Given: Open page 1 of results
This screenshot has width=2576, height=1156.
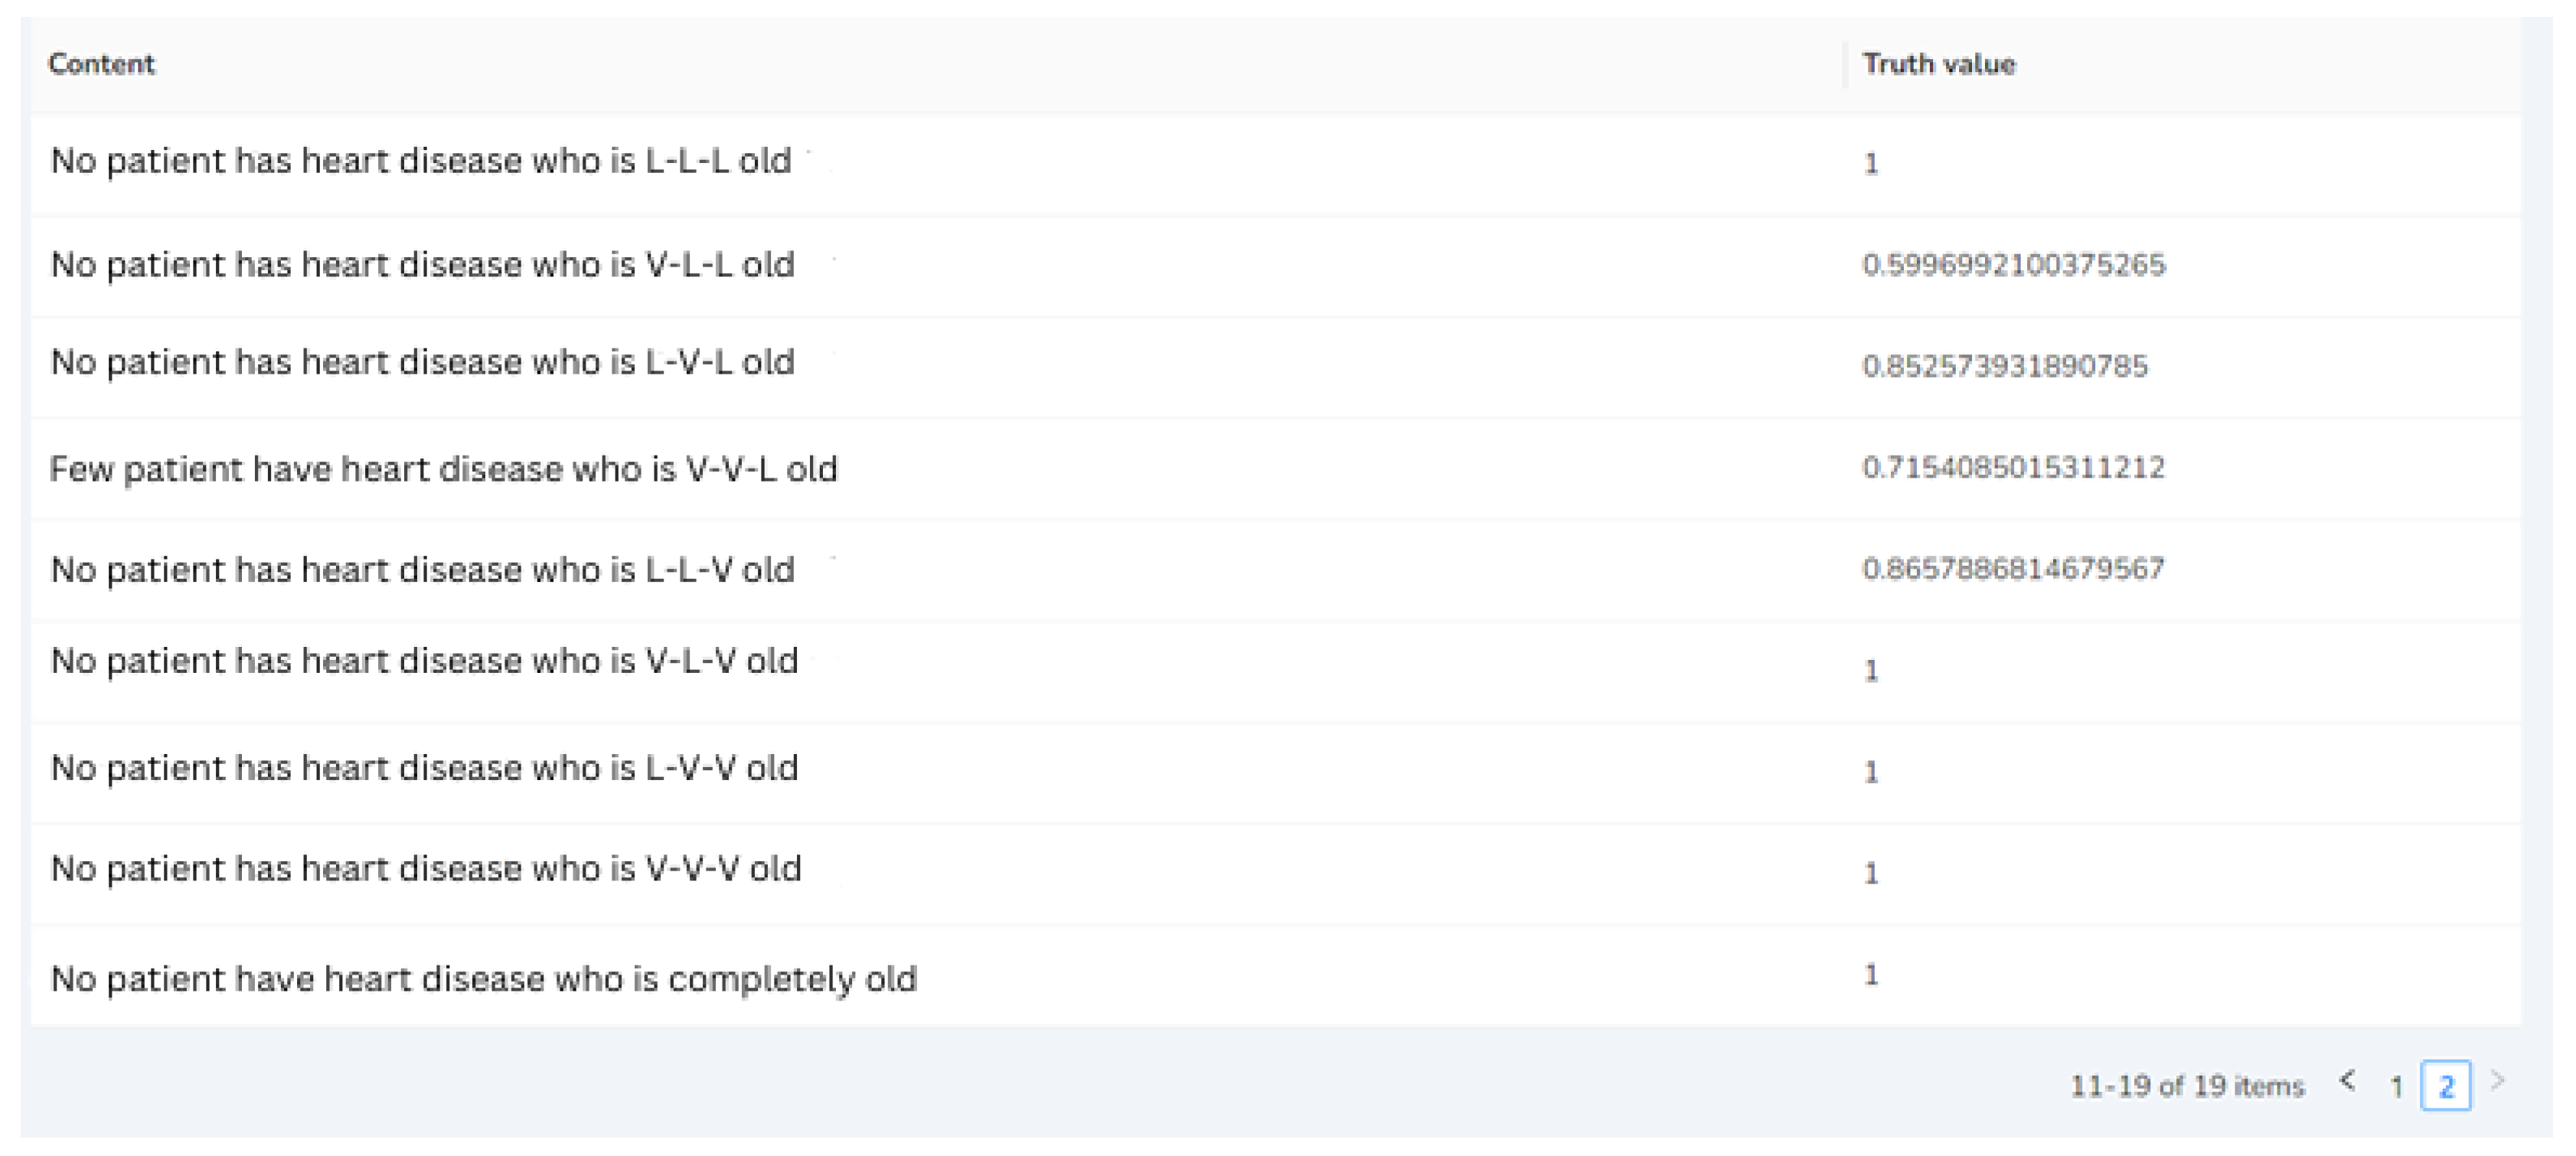Looking at the screenshot, I should point(2397,1086).
